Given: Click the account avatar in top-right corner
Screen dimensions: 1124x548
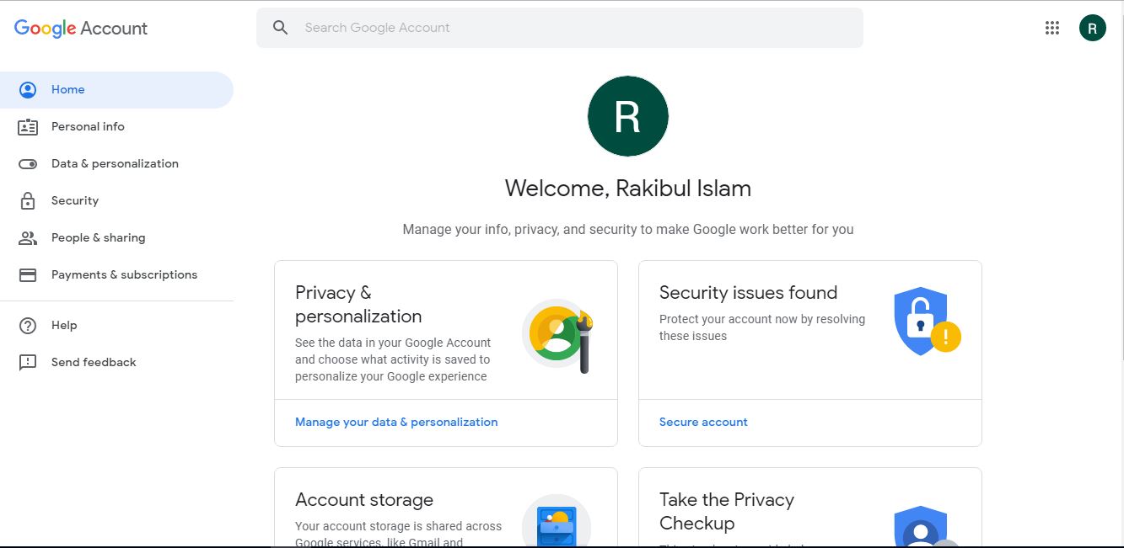Looking at the screenshot, I should (1092, 28).
